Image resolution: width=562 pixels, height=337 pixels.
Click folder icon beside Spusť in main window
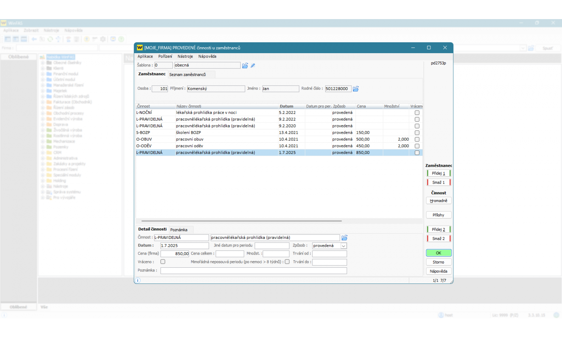(531, 48)
